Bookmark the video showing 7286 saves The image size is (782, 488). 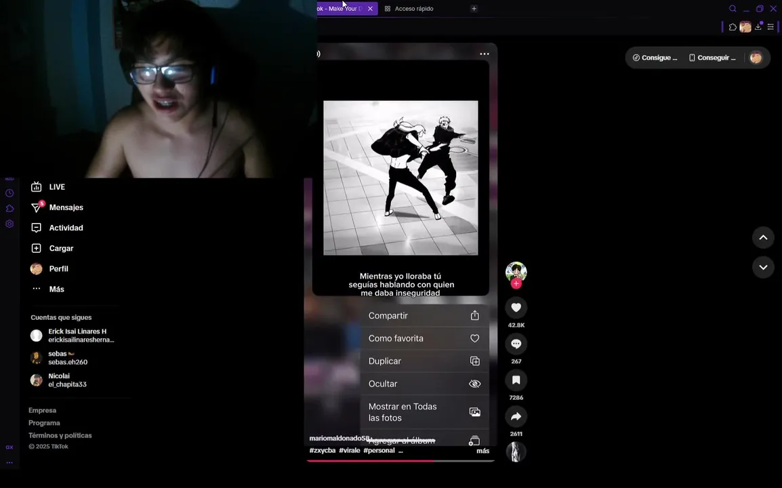point(516,380)
